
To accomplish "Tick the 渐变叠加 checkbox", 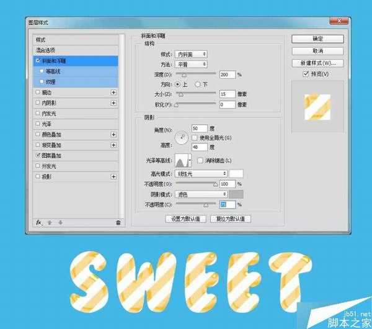I will click(37, 145).
